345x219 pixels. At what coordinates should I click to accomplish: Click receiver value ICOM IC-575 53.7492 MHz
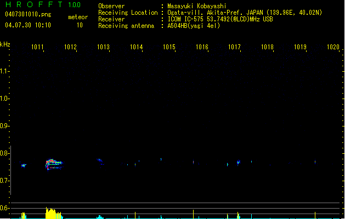pos(220,19)
